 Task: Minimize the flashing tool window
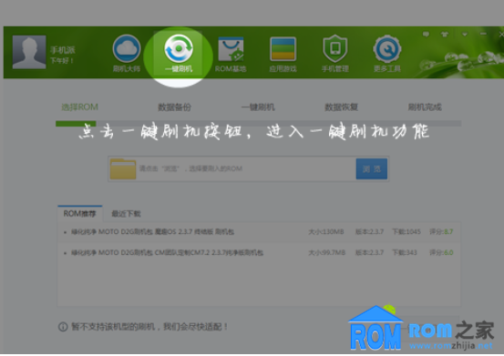tap(483, 34)
